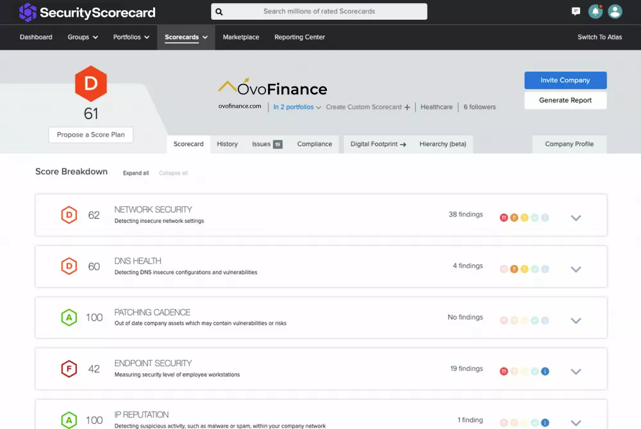Click the A grade badge for Patching Cadence

point(69,318)
